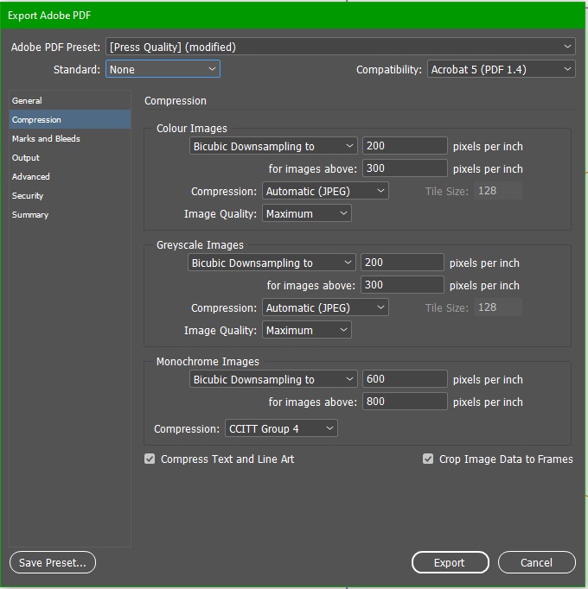Open the Security section
The width and height of the screenshot is (588, 589).
(x=70, y=196)
